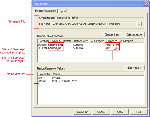Click the Parameter column header
The image size is (150, 117).
pyautogui.click(x=45, y=74)
